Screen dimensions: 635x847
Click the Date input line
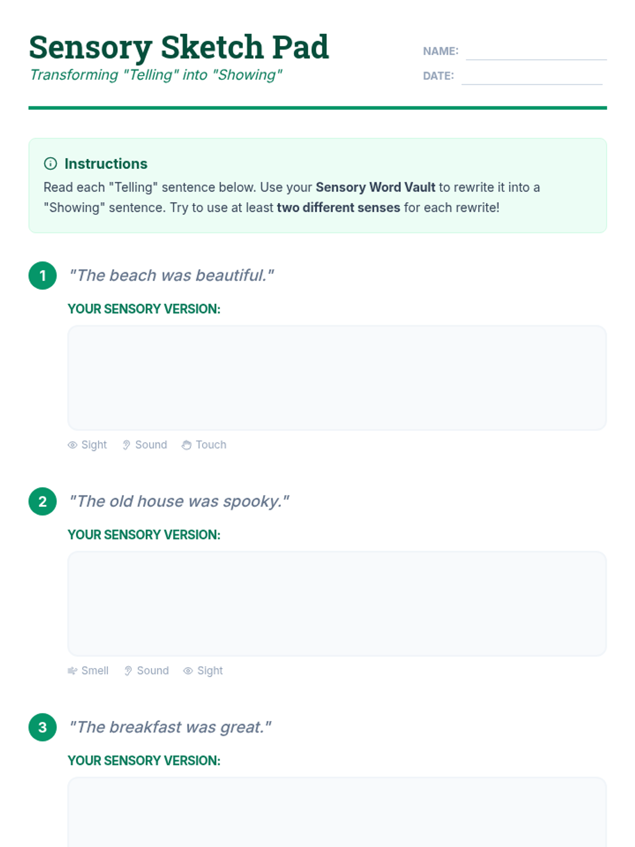pos(531,77)
